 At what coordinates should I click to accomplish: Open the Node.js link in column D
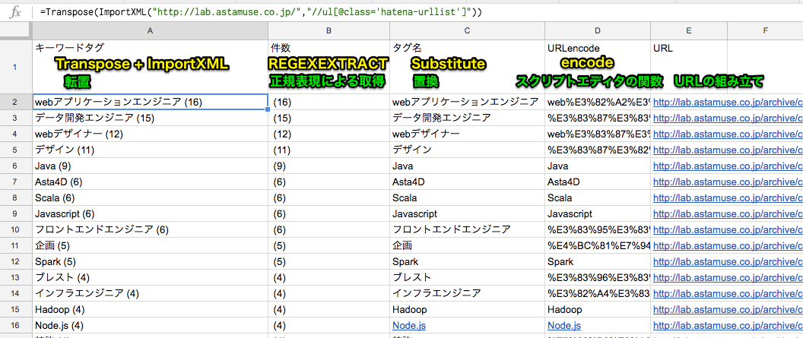[563, 326]
